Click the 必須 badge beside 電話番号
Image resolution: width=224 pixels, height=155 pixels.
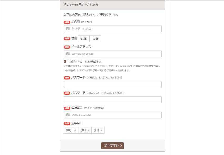point(67,108)
